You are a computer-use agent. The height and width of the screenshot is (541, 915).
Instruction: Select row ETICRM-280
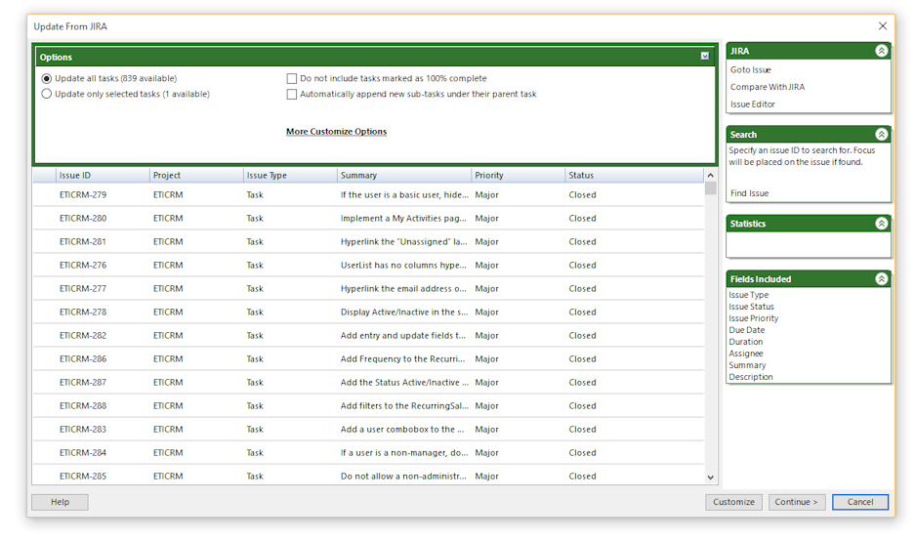tap(368, 219)
